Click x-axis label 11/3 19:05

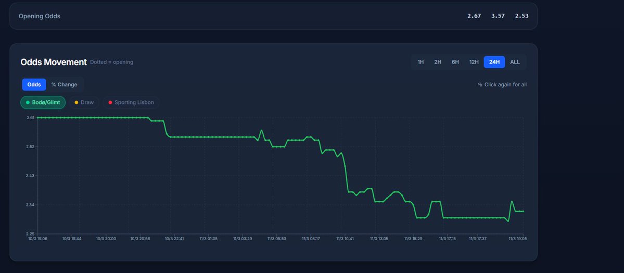517,239
